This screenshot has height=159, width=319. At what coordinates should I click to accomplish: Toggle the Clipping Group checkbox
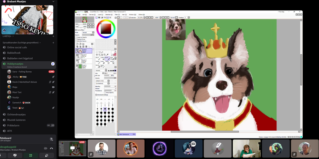pos(76,39)
